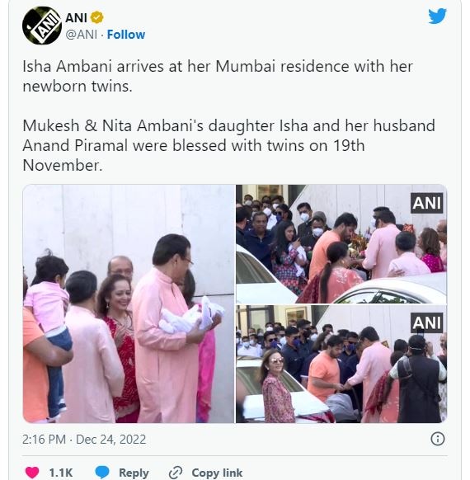Like the tweet with the heart icon

[32, 473]
